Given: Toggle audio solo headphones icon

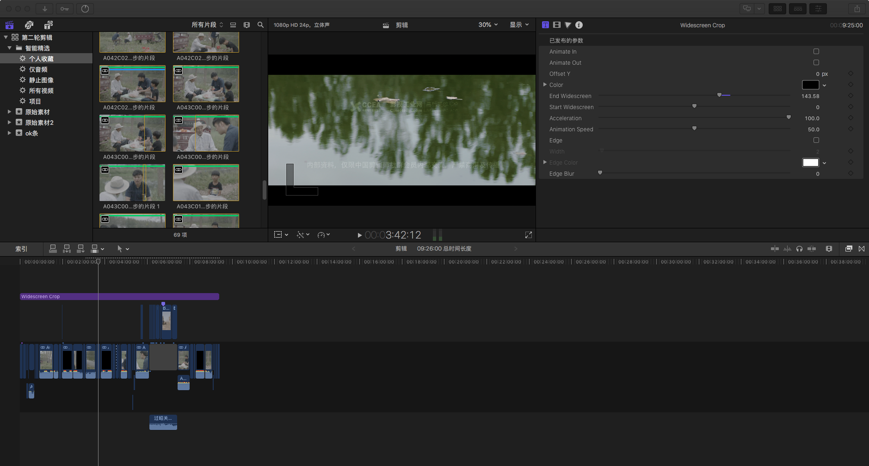Looking at the screenshot, I should click(799, 249).
